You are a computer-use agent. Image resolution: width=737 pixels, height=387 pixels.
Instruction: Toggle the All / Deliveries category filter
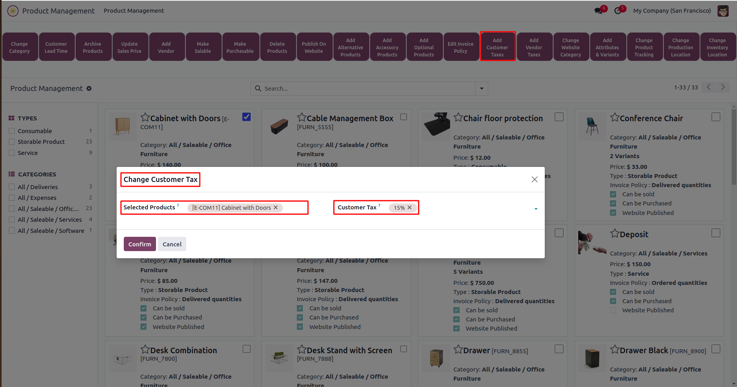tap(12, 187)
